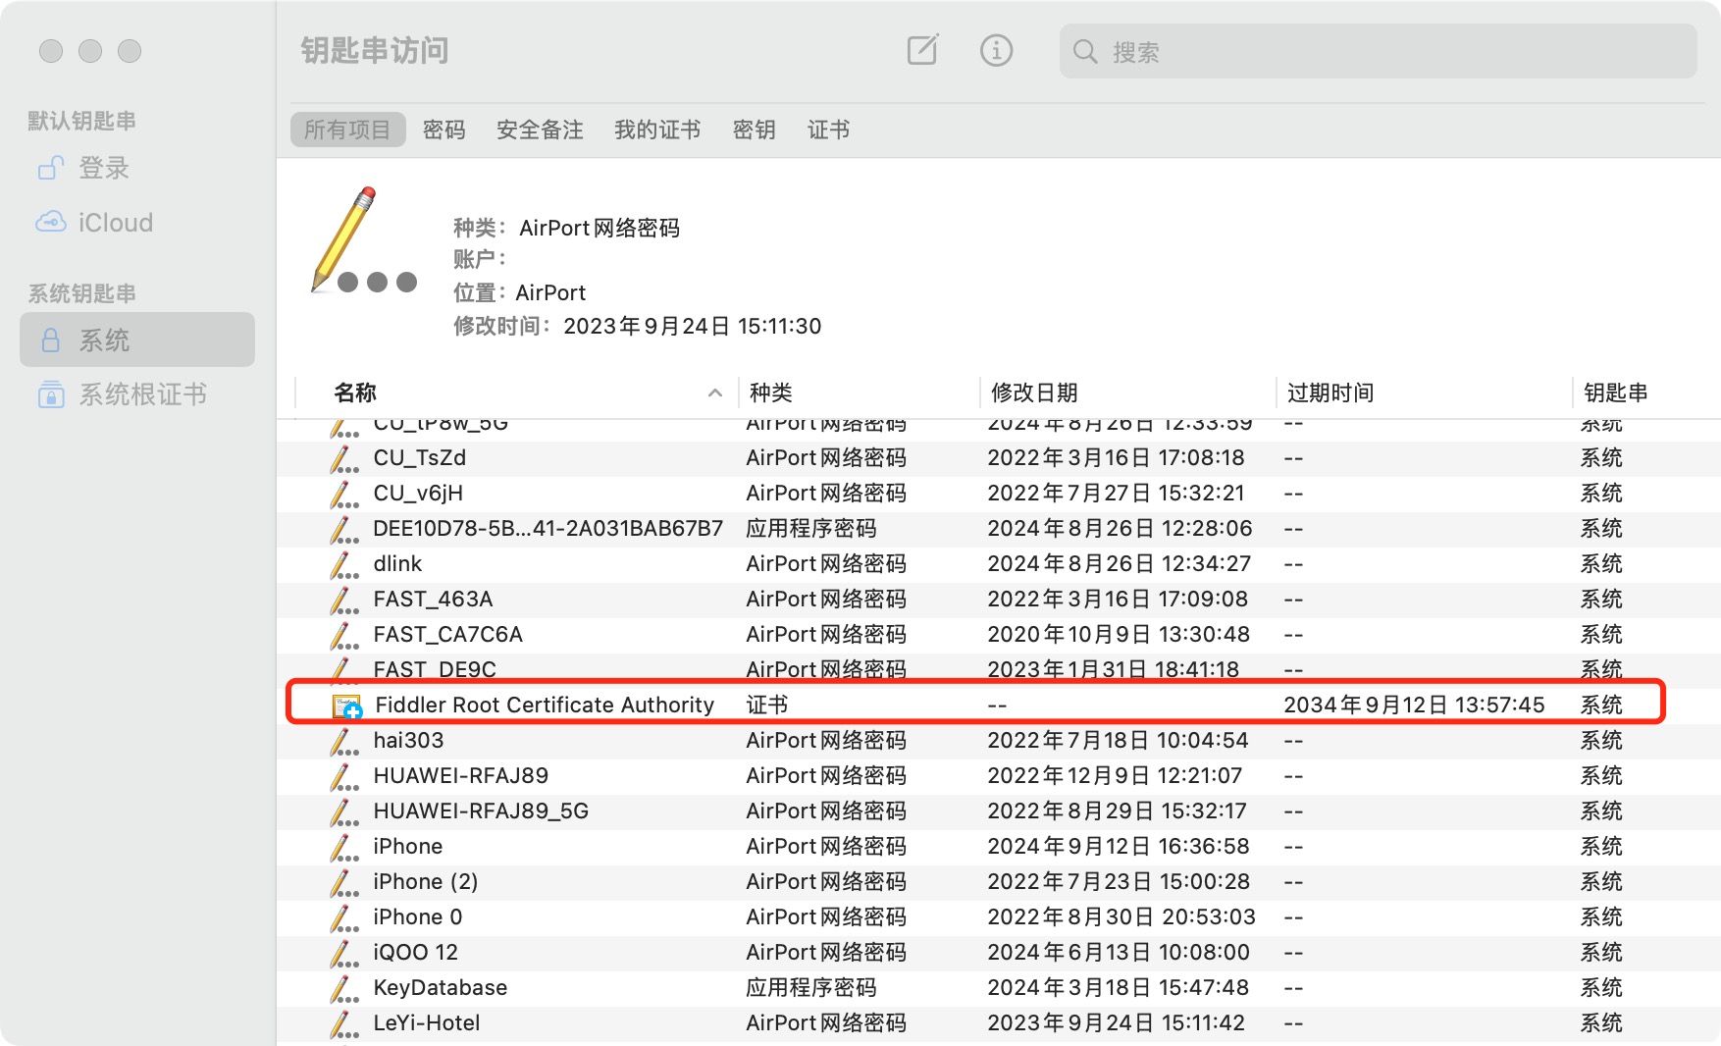This screenshot has height=1046, width=1721.
Task: Toggle sort order via the 名称 column chevron
Action: click(714, 393)
